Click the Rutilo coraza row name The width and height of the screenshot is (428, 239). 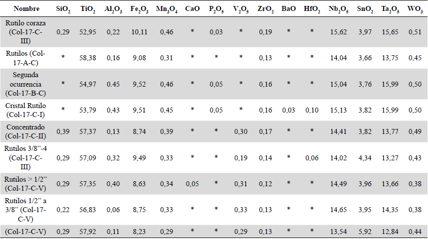point(24,32)
